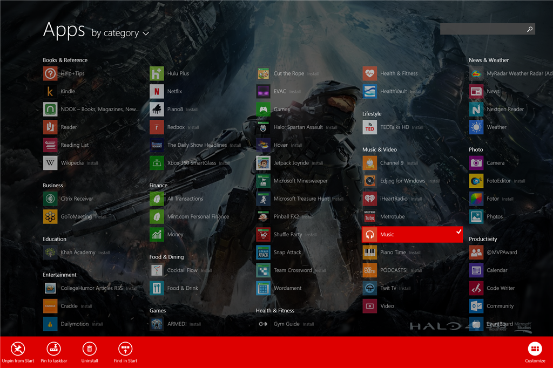
Task: Select the TEDTalks HD tile
Action: 370,127
